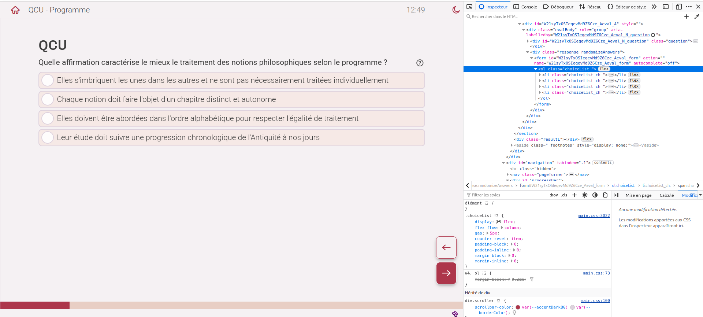
Task: Switch to the Console tab
Action: click(x=525, y=7)
